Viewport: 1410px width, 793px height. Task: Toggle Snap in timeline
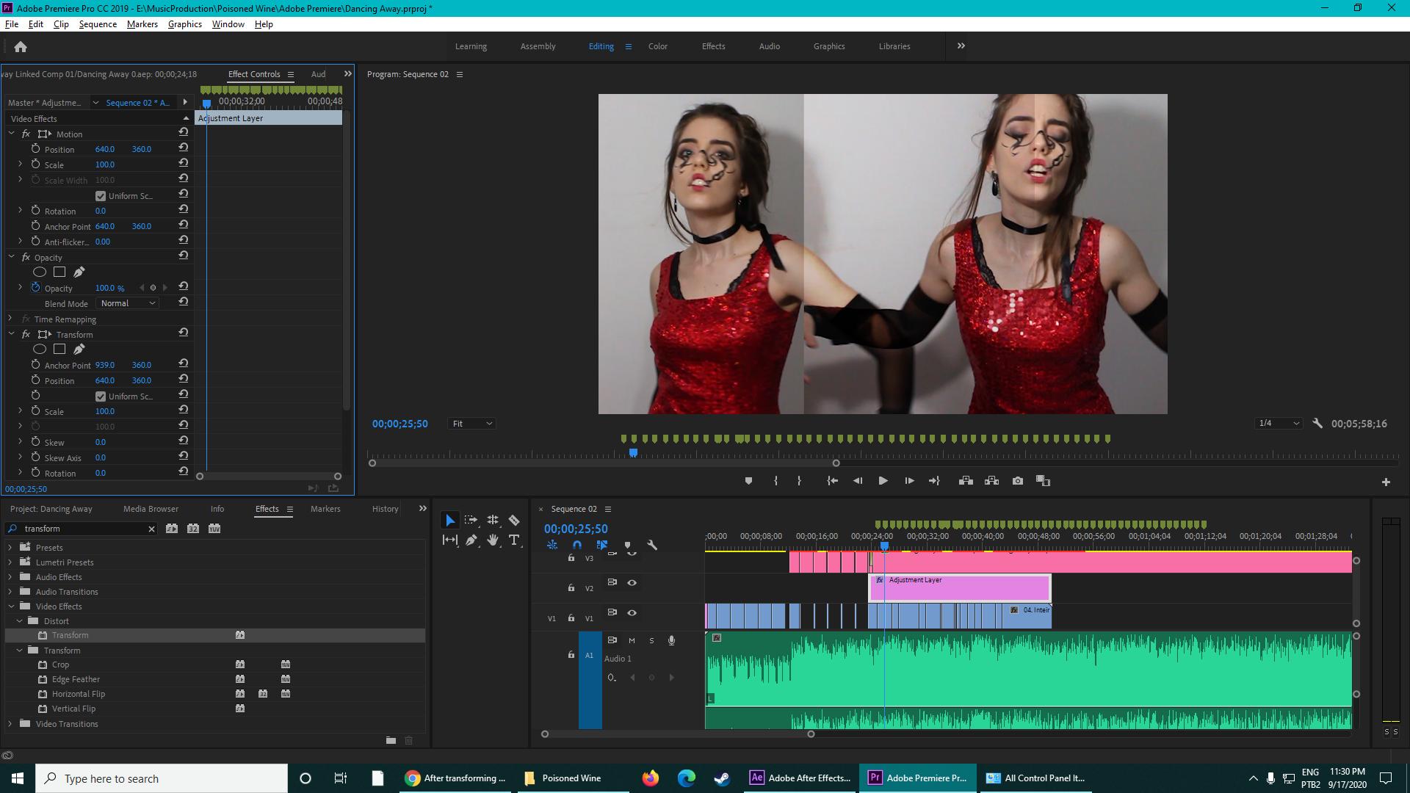(576, 546)
